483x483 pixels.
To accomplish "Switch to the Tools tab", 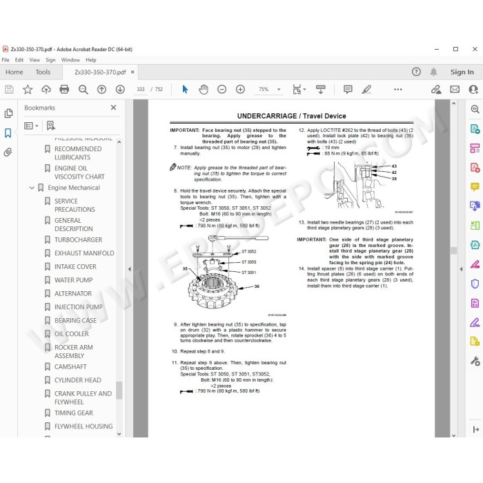I will coord(43,72).
